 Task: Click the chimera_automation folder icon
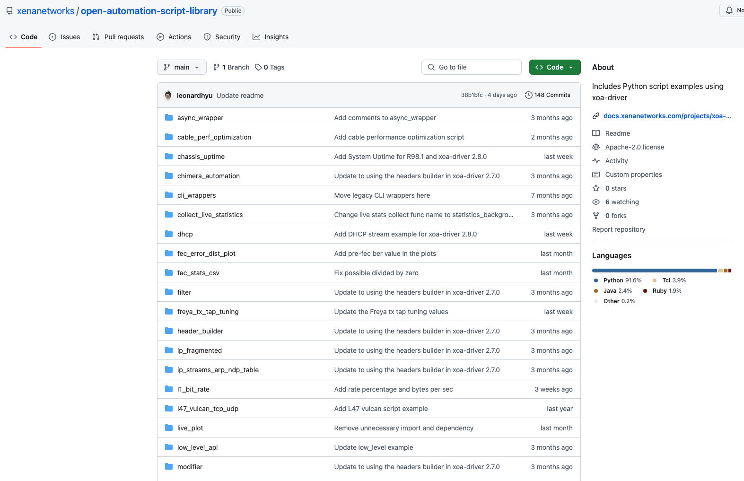169,175
